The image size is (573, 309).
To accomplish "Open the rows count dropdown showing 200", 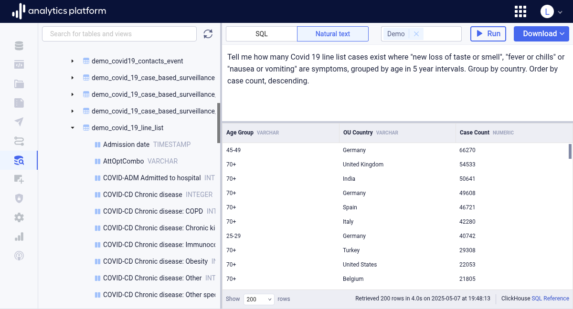I will [259, 299].
